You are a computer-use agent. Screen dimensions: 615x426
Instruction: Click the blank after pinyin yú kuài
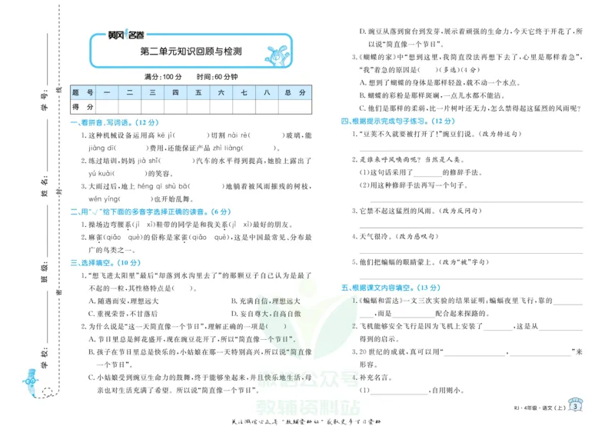[131, 173]
